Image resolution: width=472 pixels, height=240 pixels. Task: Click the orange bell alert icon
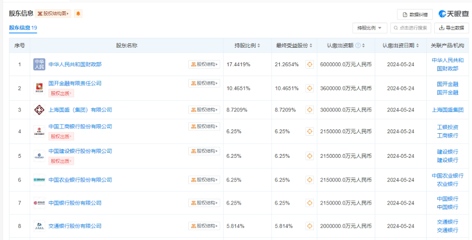pyautogui.click(x=78, y=14)
